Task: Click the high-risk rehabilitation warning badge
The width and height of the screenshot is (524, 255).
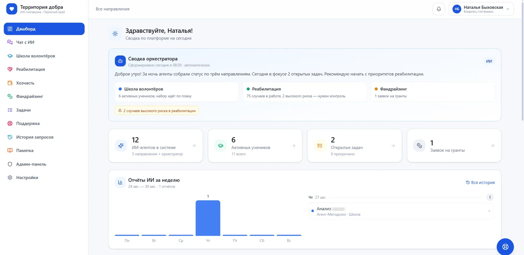Action: [157, 111]
